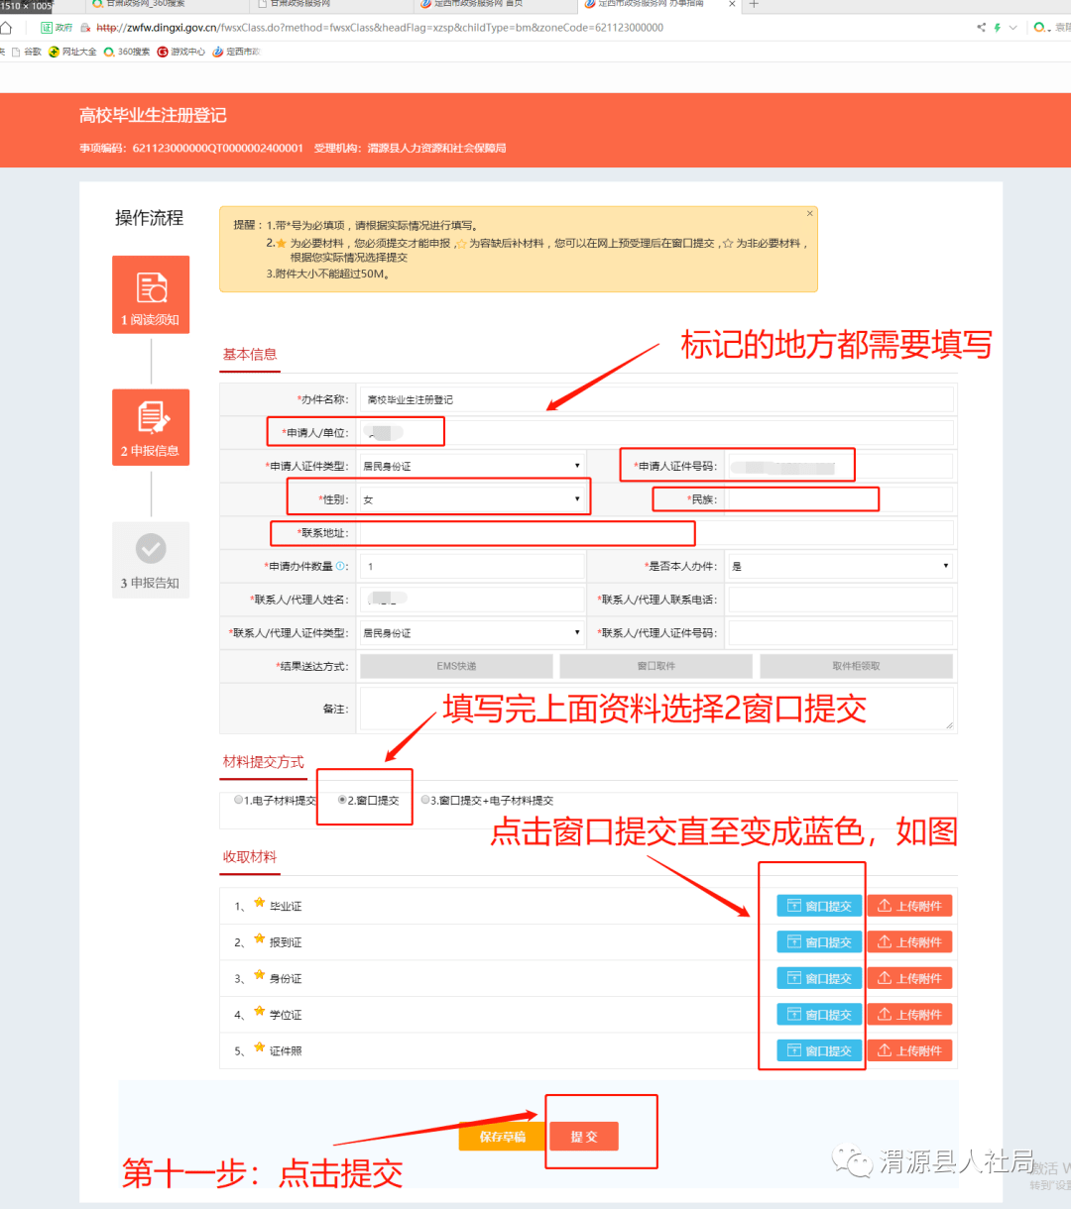Expand the address bar chevron dropdown

point(1012,28)
